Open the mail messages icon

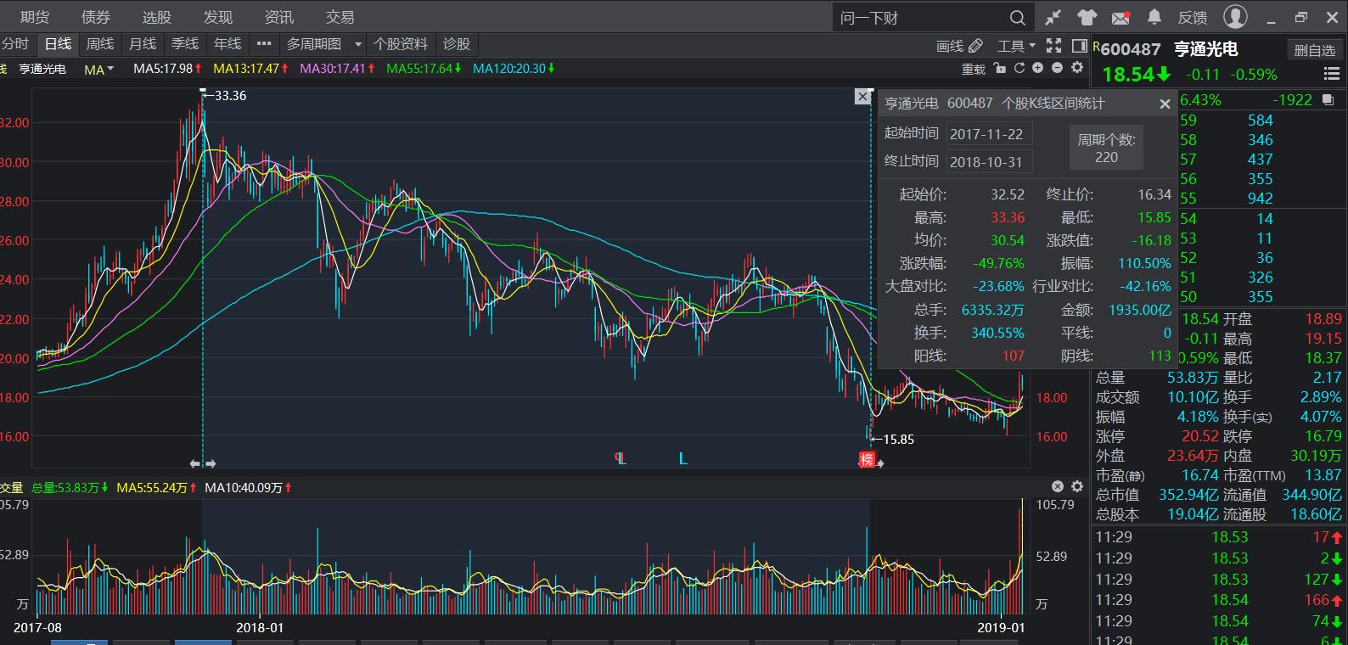(x=1121, y=17)
